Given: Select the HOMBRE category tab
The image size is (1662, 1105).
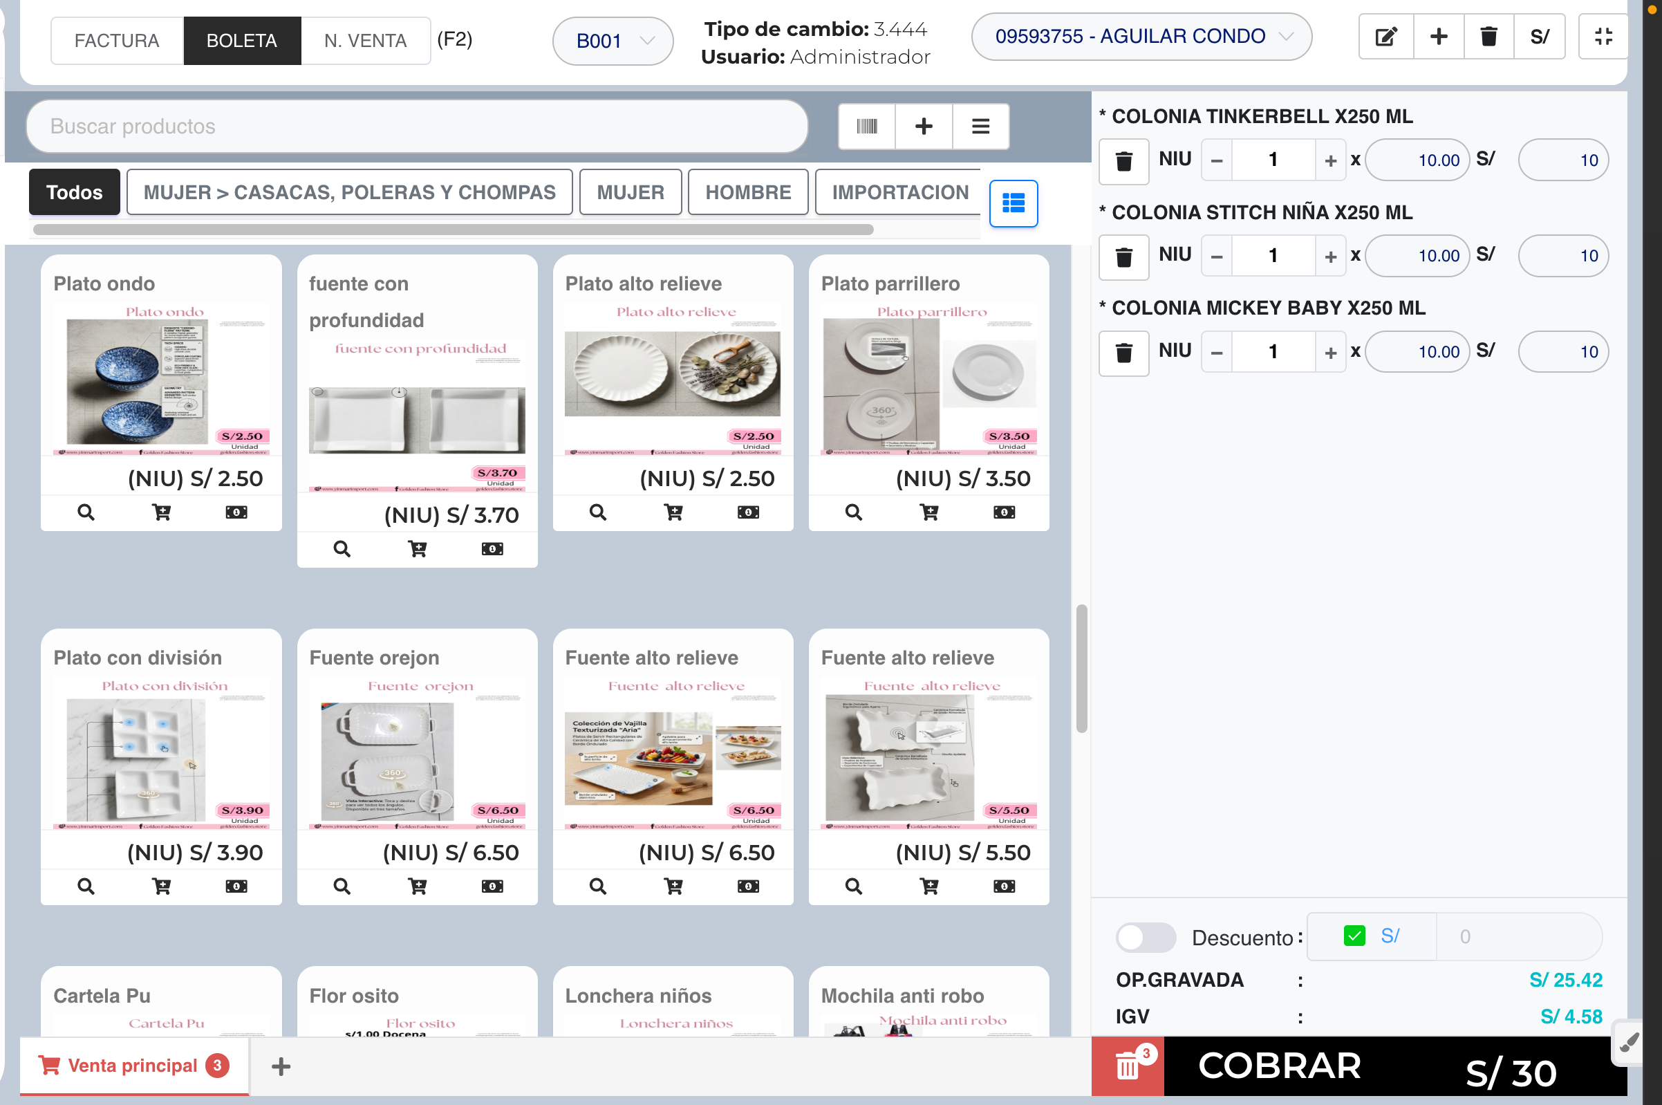Looking at the screenshot, I should click(x=747, y=192).
